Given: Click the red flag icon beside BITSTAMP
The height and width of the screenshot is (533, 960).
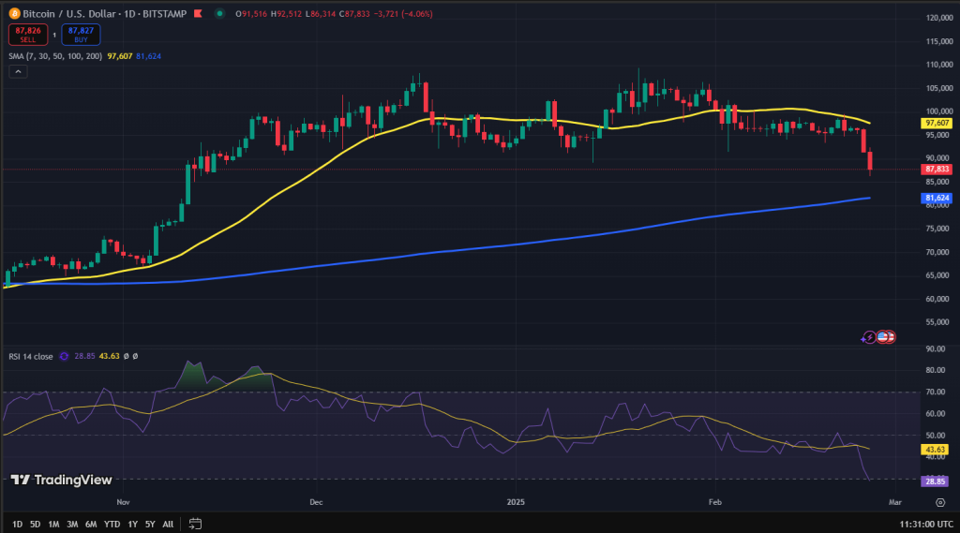Looking at the screenshot, I should pyautogui.click(x=198, y=13).
